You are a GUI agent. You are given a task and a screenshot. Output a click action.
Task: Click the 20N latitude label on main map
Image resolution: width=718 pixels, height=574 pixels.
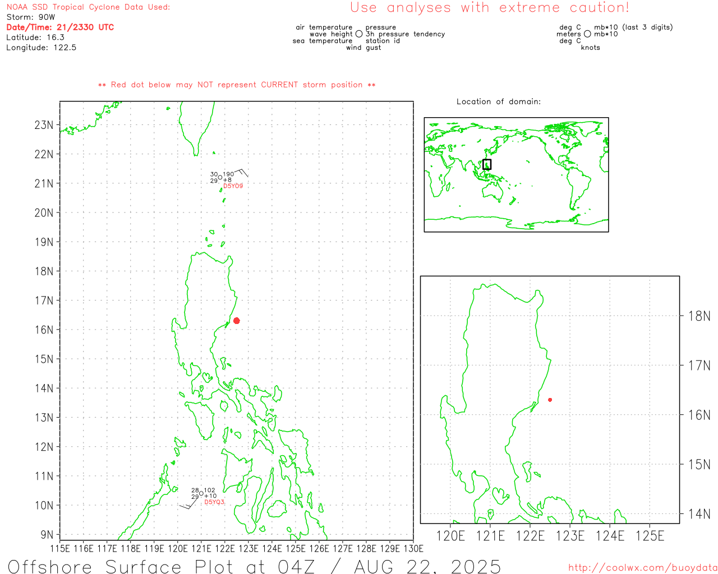tap(44, 213)
